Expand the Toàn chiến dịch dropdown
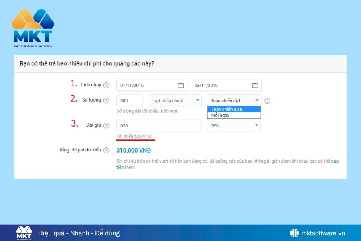 (233, 100)
